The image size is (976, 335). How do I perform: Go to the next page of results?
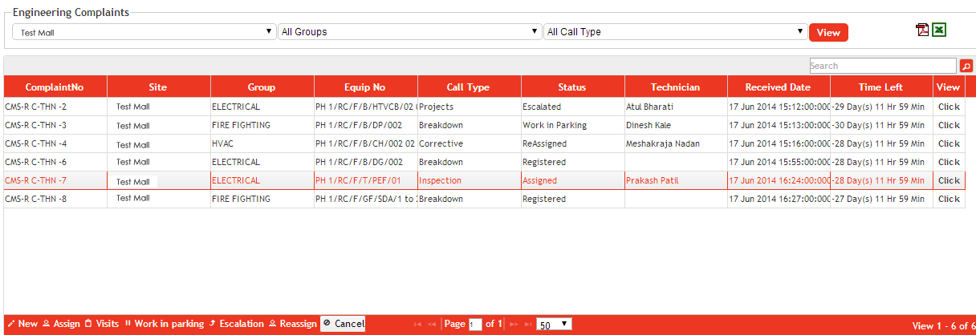point(514,325)
